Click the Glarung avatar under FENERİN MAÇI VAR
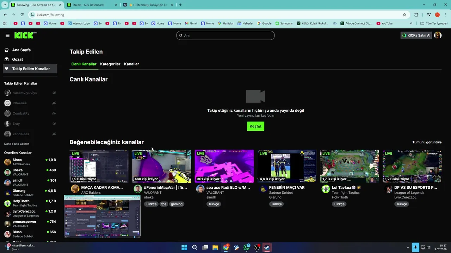The image size is (451, 253). point(263,189)
